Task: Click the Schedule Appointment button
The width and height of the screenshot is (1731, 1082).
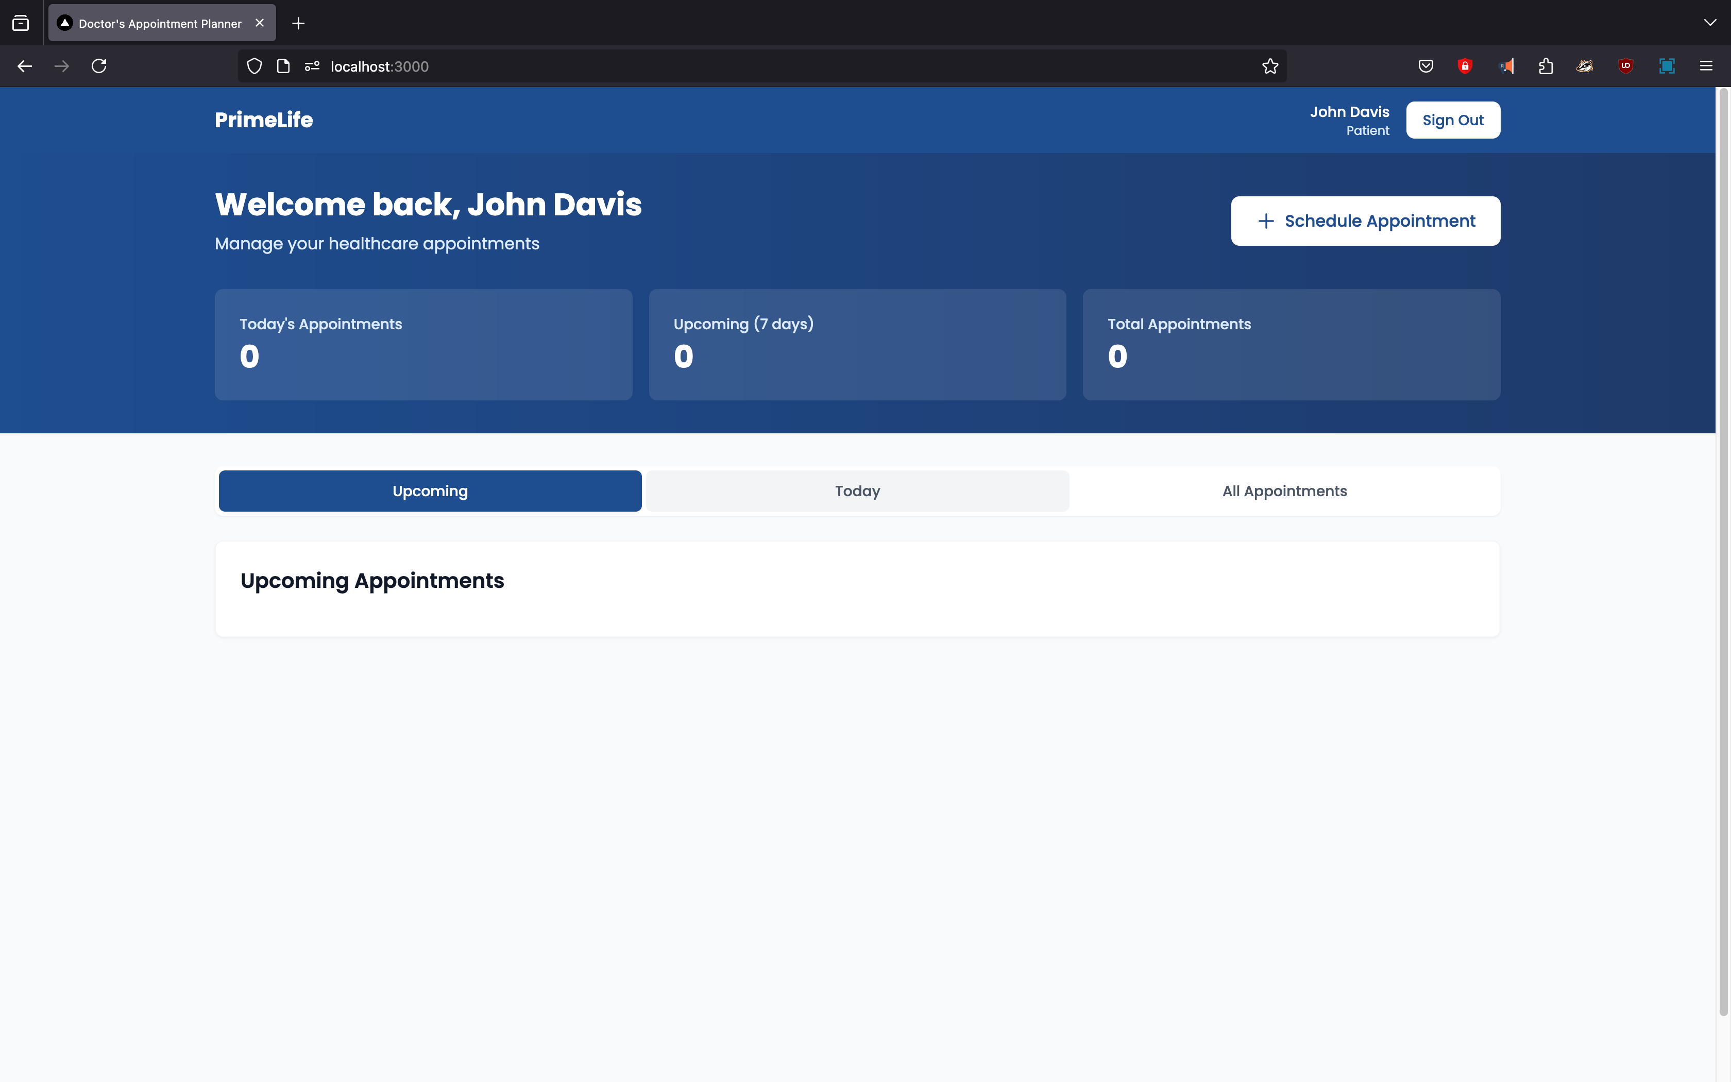Action: tap(1365, 221)
